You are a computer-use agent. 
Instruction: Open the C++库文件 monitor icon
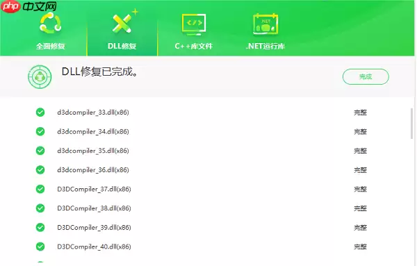pos(194,24)
